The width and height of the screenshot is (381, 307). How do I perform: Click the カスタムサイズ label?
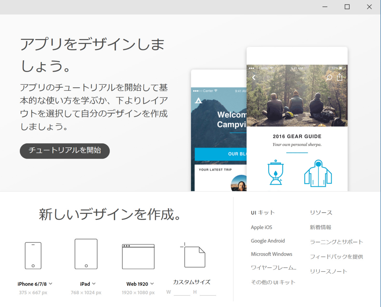click(x=192, y=282)
